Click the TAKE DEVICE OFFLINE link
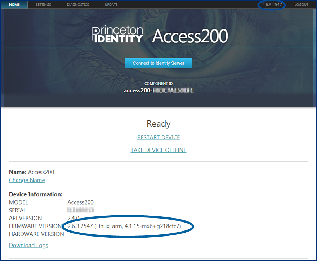 click(158, 150)
